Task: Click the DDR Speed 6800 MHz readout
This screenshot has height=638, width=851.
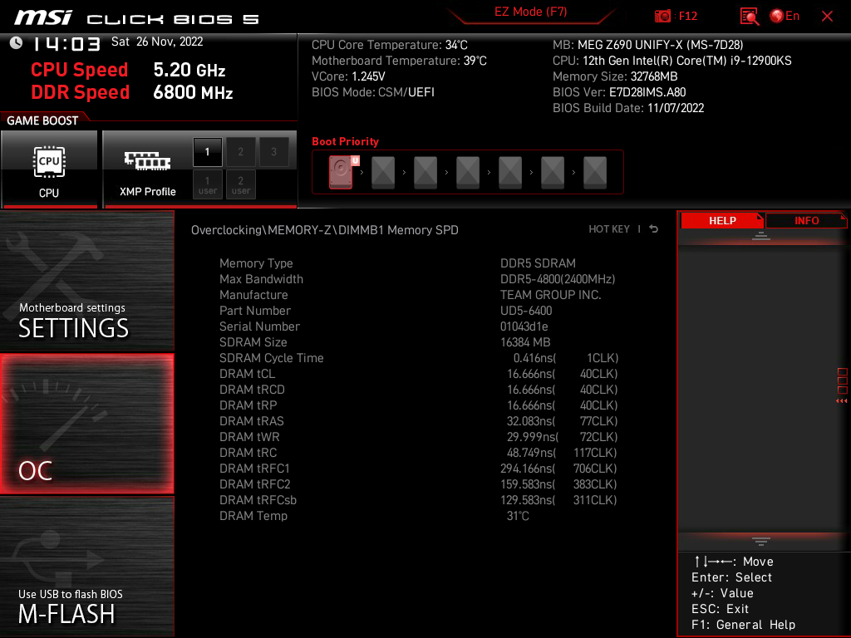Action: (132, 92)
